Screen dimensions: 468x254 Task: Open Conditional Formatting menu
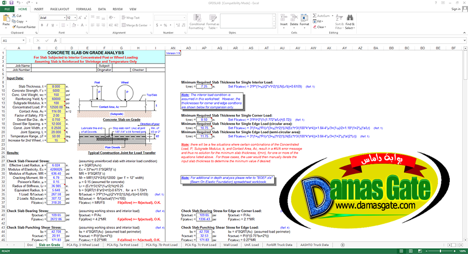coord(197,21)
